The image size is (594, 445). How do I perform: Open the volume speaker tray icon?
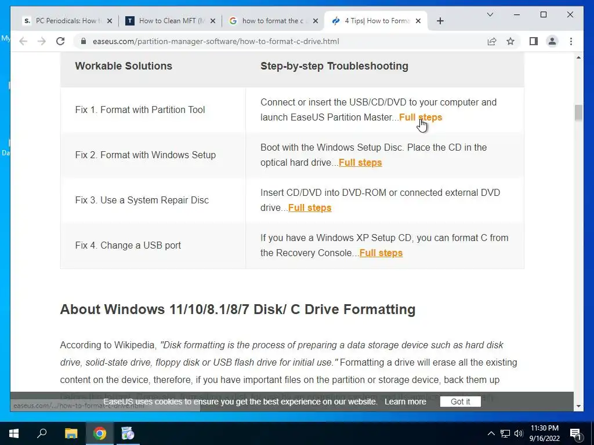(x=519, y=433)
